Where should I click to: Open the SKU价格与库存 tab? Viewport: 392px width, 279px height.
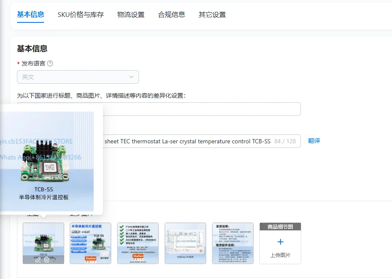pos(81,15)
